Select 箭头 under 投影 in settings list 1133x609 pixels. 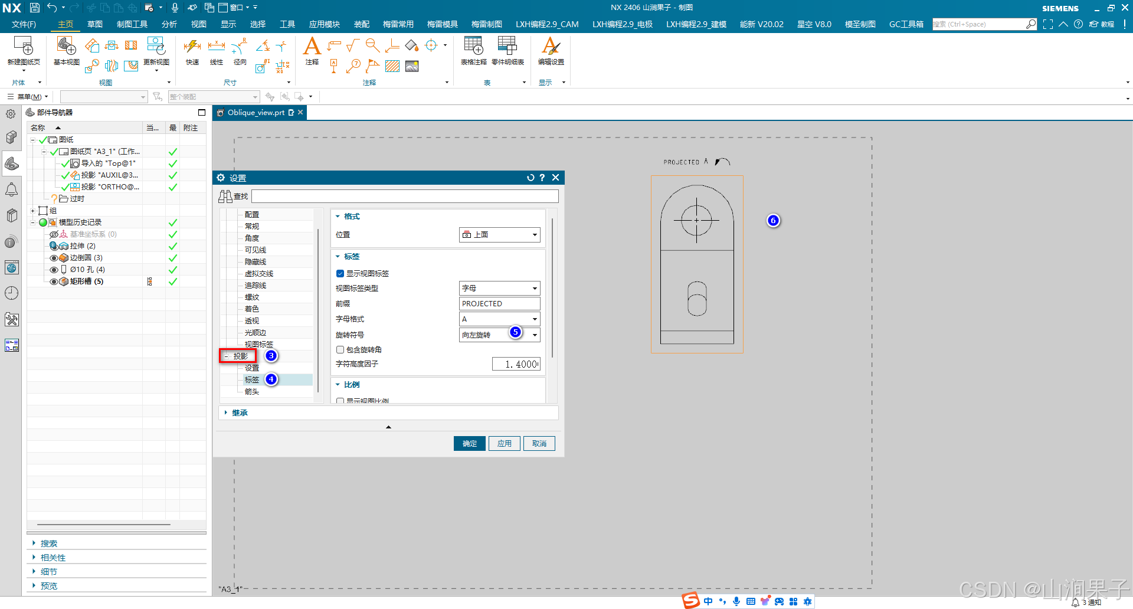252,391
